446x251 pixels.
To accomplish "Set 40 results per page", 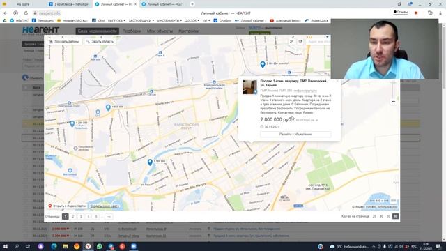I will (x=381, y=217).
